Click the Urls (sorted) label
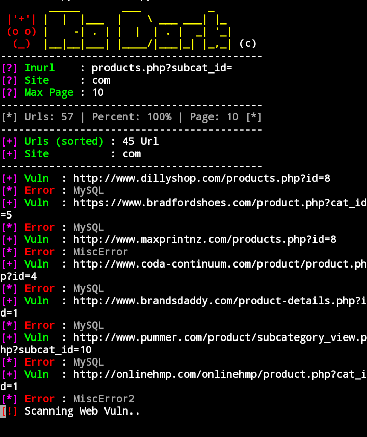 [x=64, y=141]
